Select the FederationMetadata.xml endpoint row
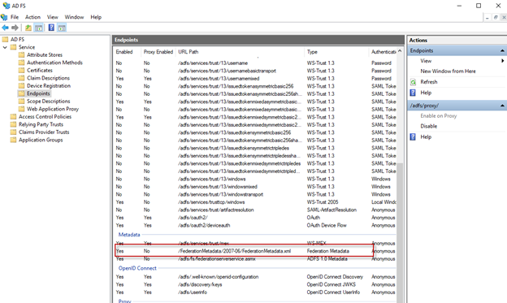Screen dimensions: 507x303 [255, 251]
